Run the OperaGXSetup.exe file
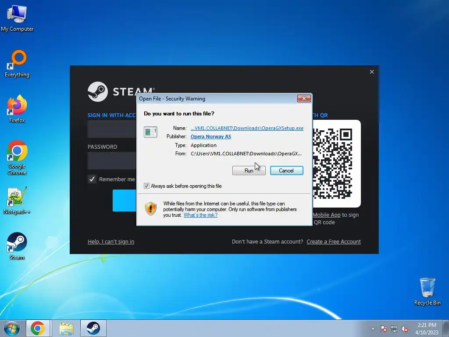 249,171
